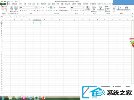Click the Format Painter brush icon

click(6, 11)
